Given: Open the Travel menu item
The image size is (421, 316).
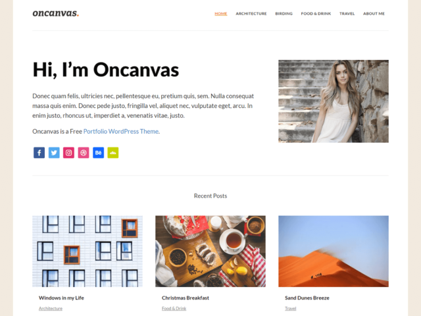Looking at the screenshot, I should pyautogui.click(x=347, y=13).
